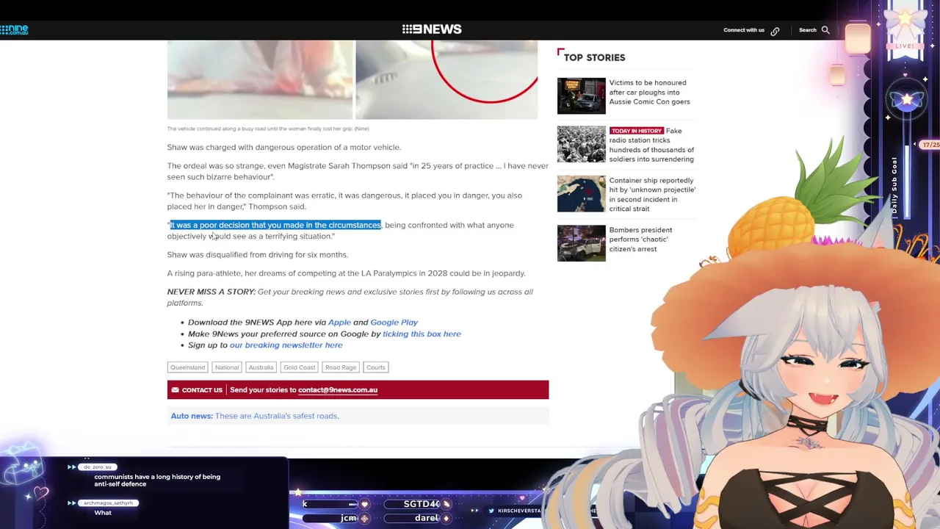
Task: Open Connect with us menu
Action: [x=744, y=30]
